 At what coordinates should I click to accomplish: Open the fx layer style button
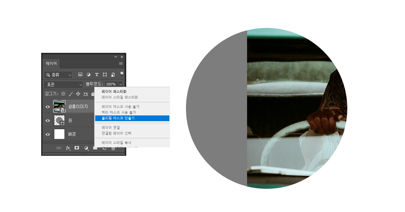(x=68, y=148)
